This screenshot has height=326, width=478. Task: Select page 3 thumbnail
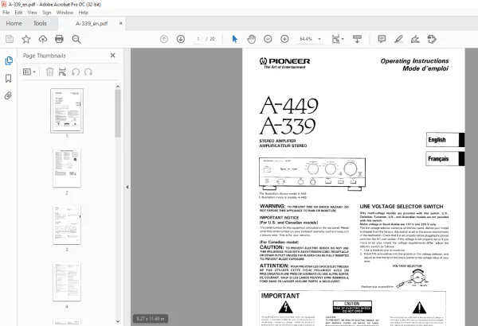67,225
